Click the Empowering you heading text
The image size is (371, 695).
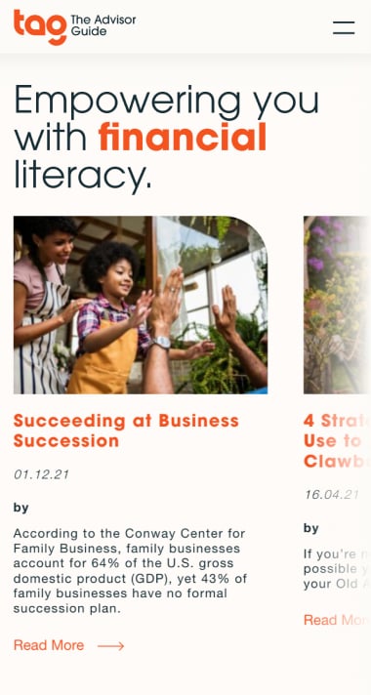pyautogui.click(x=166, y=100)
